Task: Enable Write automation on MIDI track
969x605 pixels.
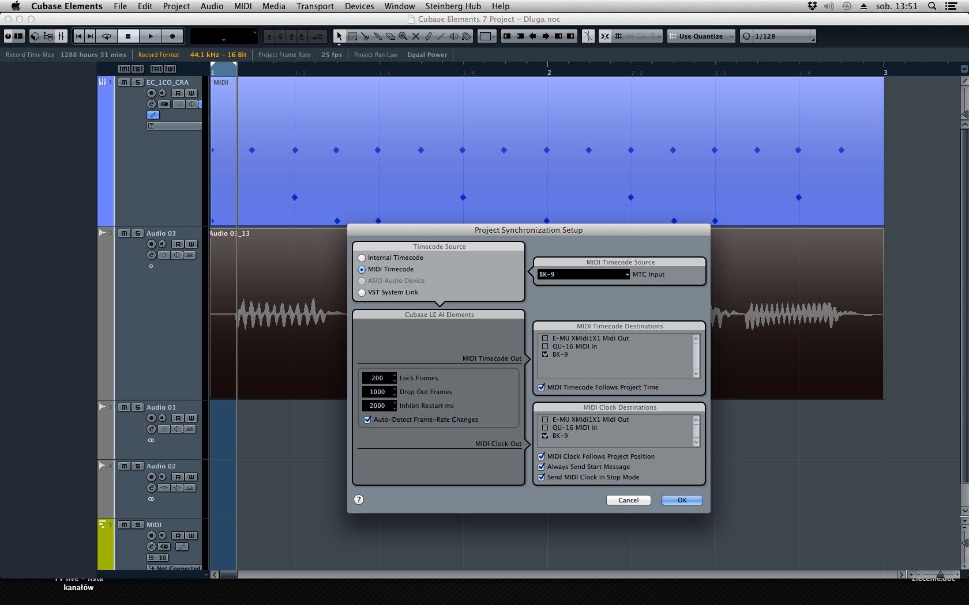Action: tap(191, 536)
